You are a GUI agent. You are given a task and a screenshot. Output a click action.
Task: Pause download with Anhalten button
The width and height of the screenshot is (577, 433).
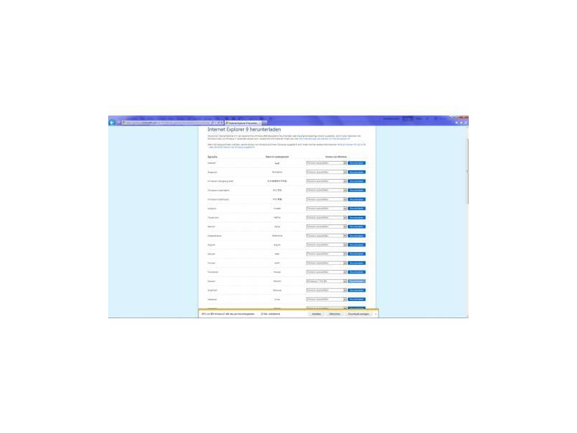(x=317, y=314)
